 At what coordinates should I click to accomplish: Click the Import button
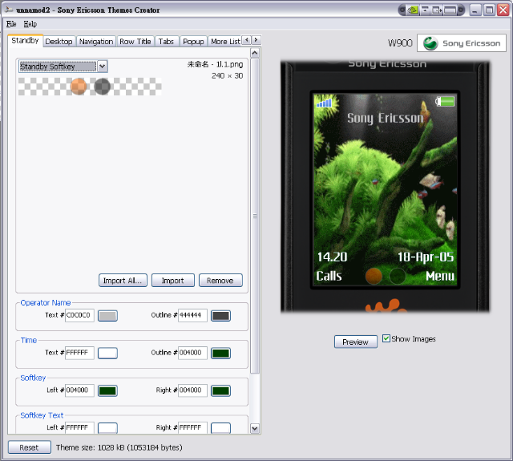tap(173, 281)
